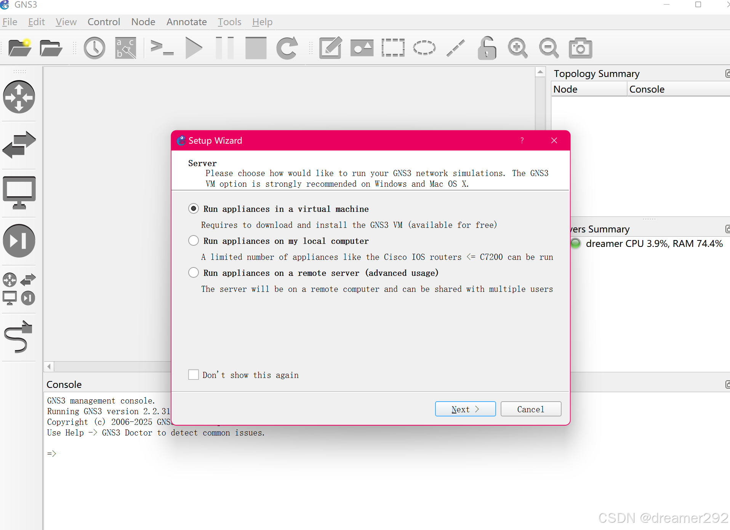730x530 pixels.
Task: Click the New blank project icon
Action: click(x=20, y=48)
